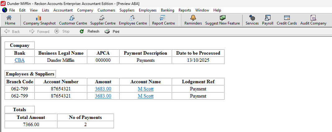Open the Reports menu
This screenshot has width=332, height=132.
pyautogui.click(x=184, y=10)
